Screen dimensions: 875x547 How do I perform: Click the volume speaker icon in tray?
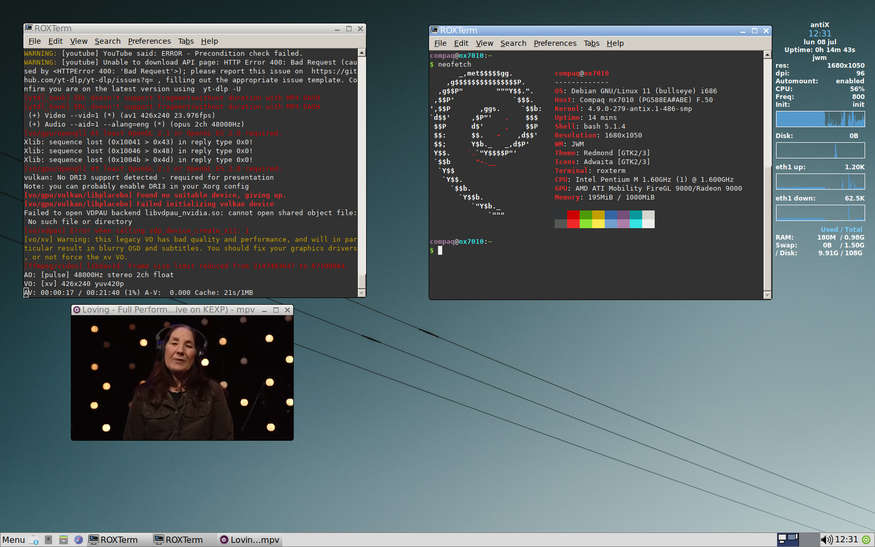coord(826,540)
